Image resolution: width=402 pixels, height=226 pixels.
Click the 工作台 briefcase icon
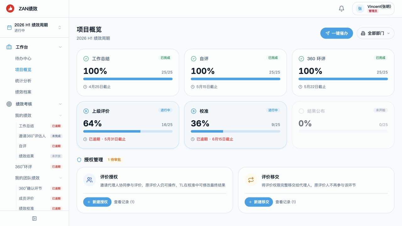9,47
